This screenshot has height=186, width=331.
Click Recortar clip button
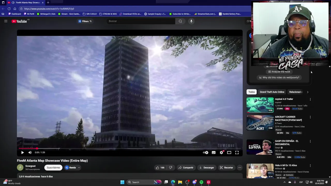point(226,168)
